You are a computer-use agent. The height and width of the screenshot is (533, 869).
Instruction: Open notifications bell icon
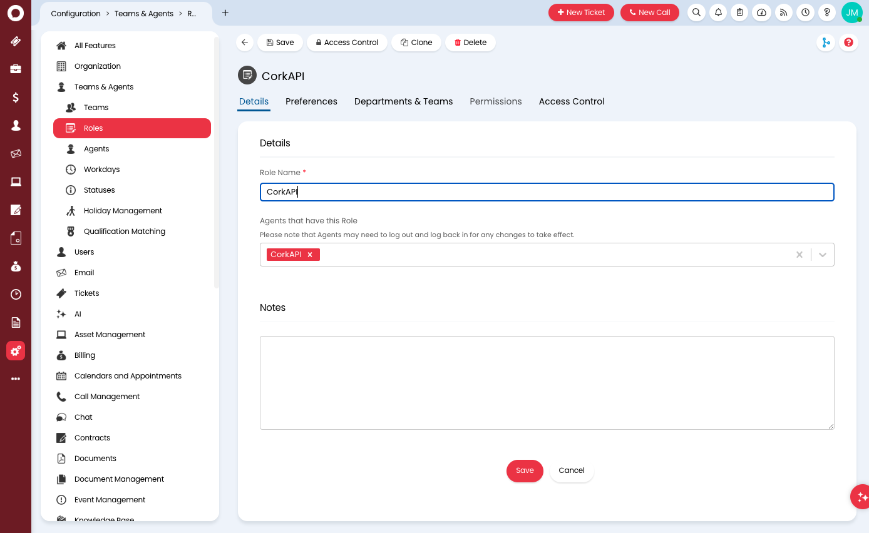tap(718, 13)
